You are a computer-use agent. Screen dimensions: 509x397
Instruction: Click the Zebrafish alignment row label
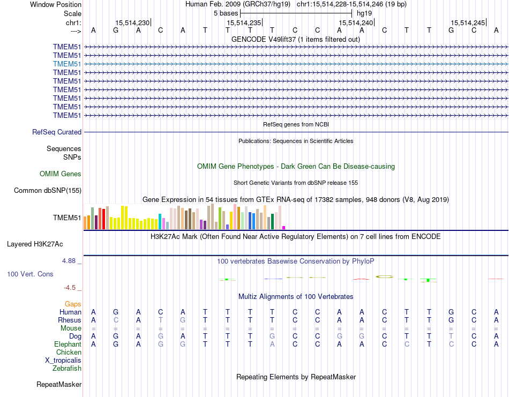pos(67,369)
